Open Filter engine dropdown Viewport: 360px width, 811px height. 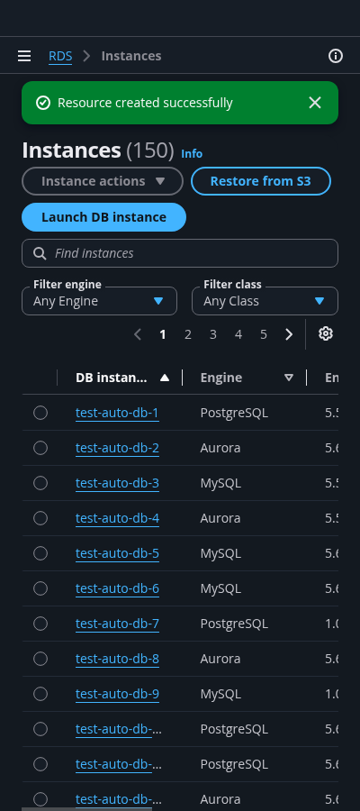point(99,301)
